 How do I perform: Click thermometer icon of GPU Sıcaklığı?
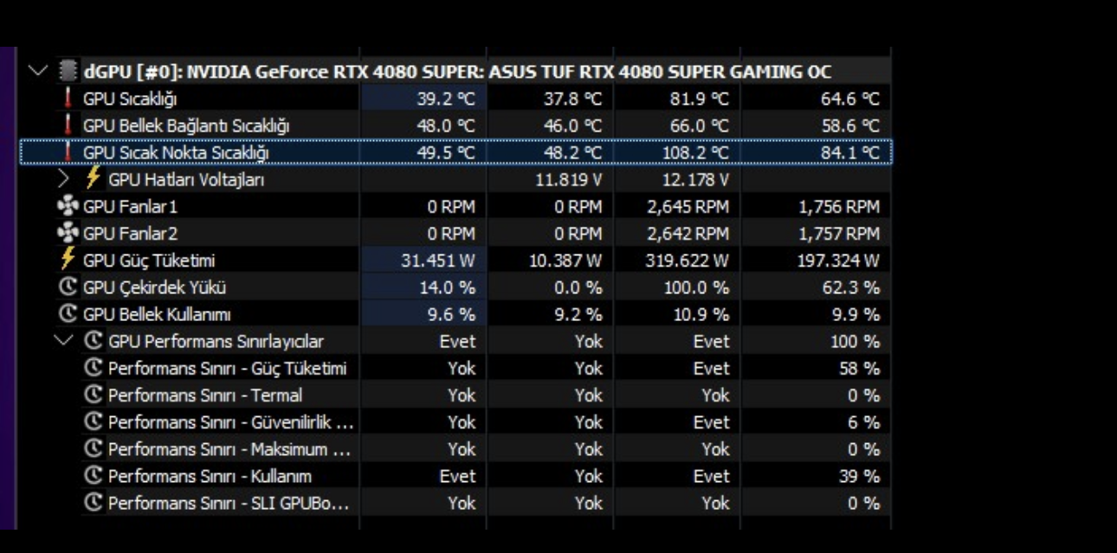(x=68, y=99)
